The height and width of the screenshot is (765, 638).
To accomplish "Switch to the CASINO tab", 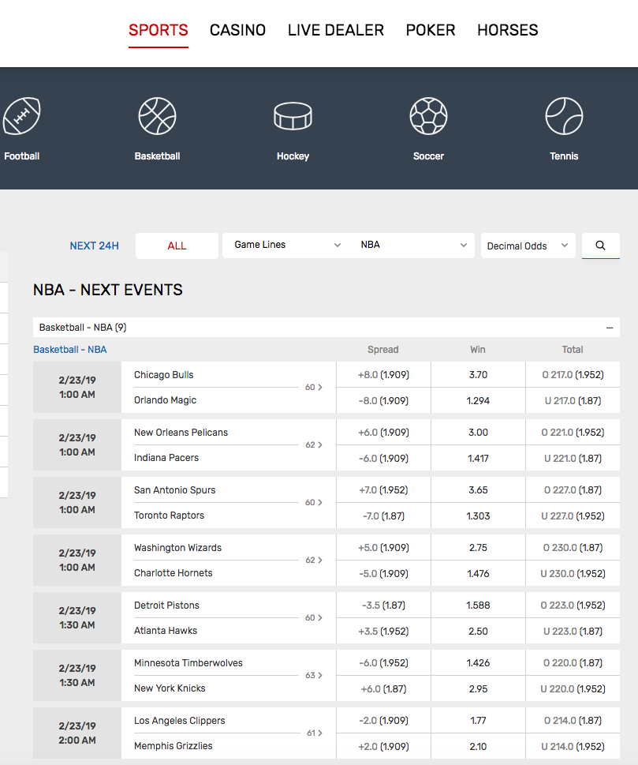I will tap(238, 30).
